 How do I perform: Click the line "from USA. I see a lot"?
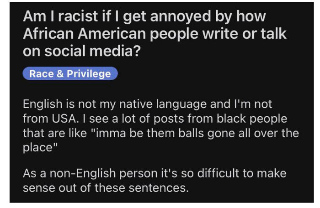(x=155, y=119)
